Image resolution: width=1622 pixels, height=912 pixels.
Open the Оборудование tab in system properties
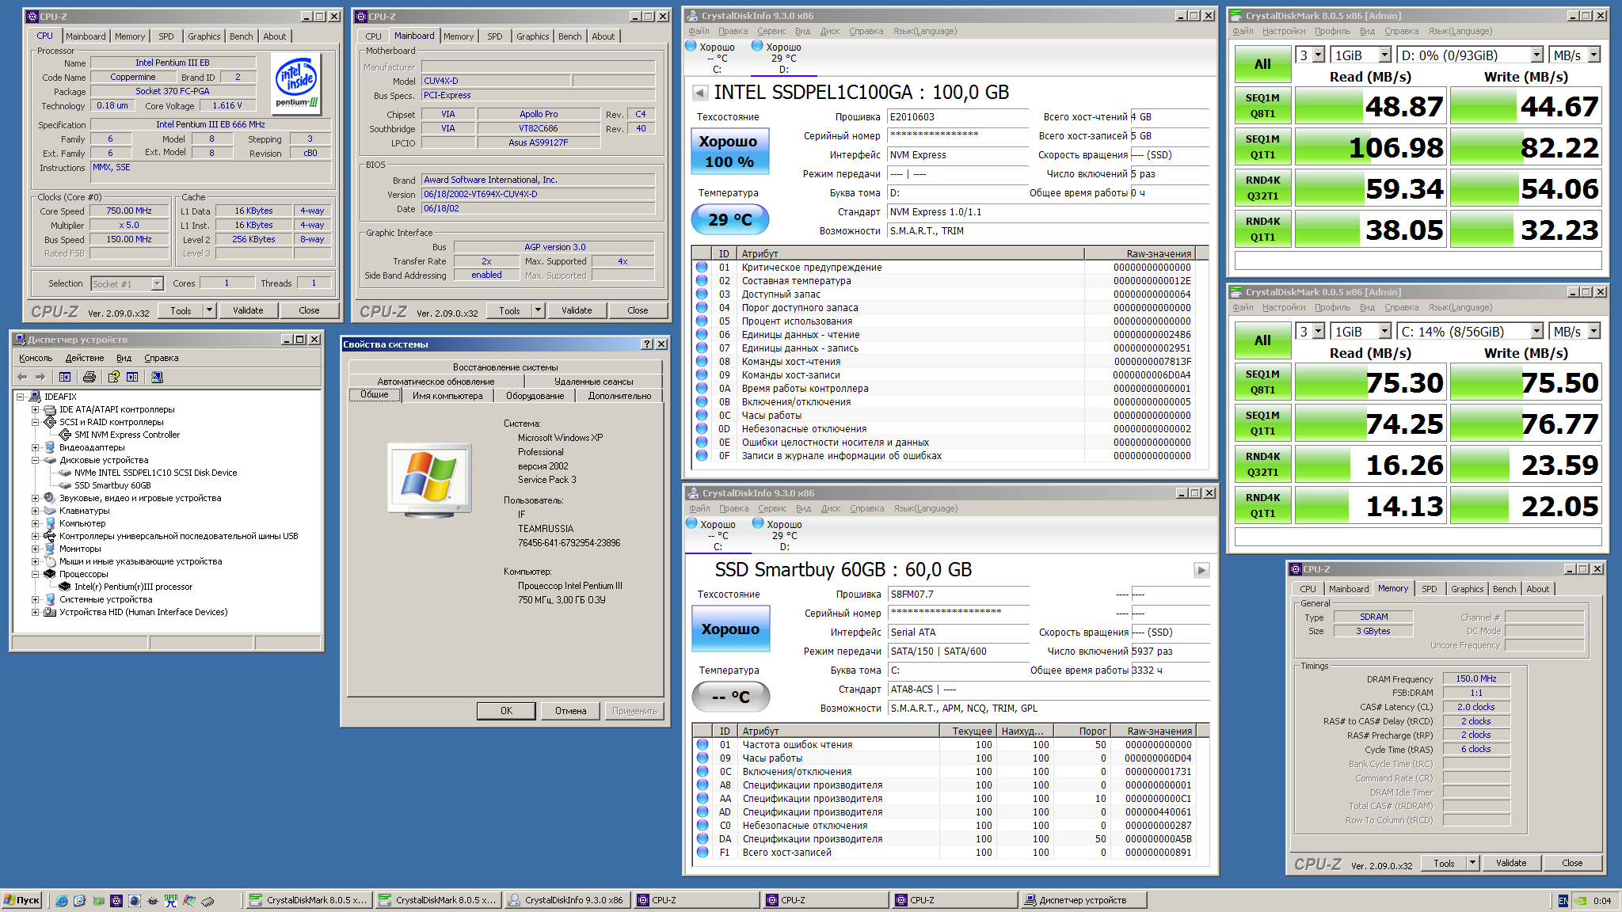click(x=535, y=396)
